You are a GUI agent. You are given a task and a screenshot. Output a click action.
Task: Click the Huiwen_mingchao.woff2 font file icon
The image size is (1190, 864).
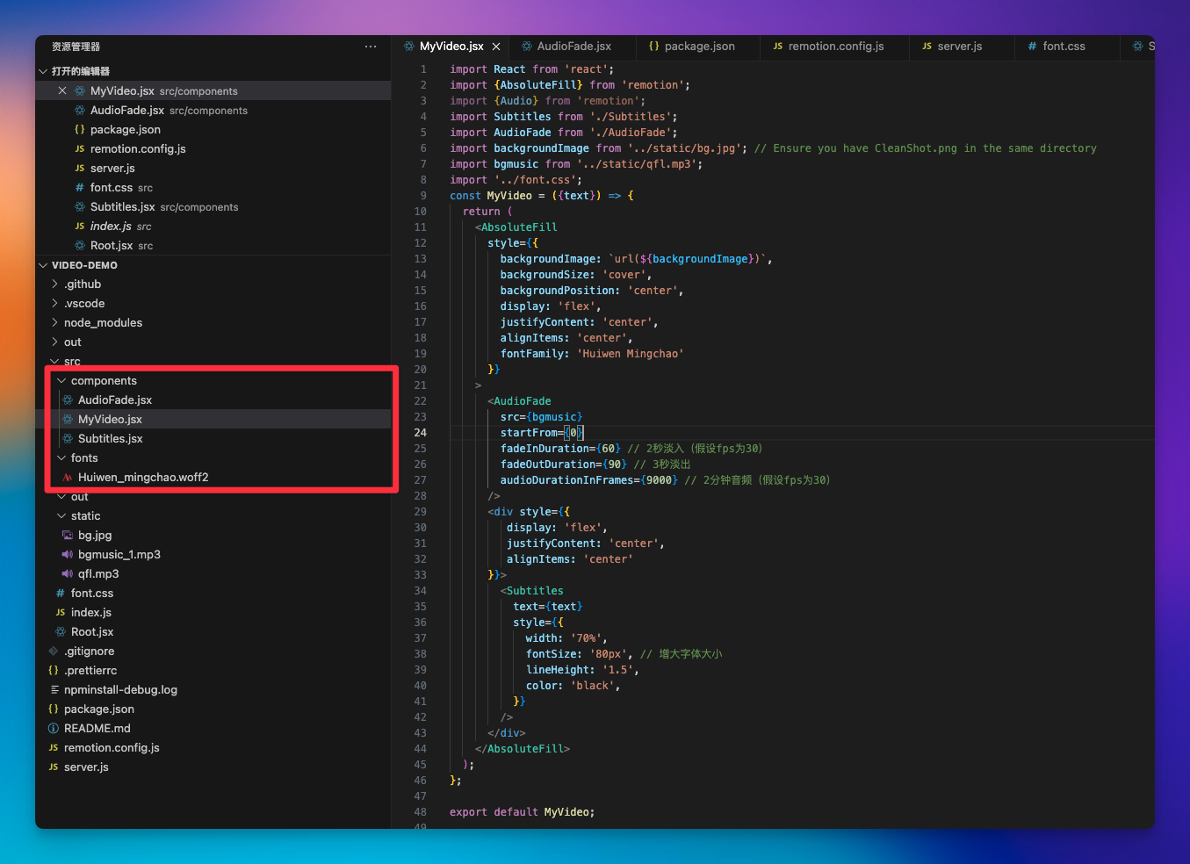point(68,478)
